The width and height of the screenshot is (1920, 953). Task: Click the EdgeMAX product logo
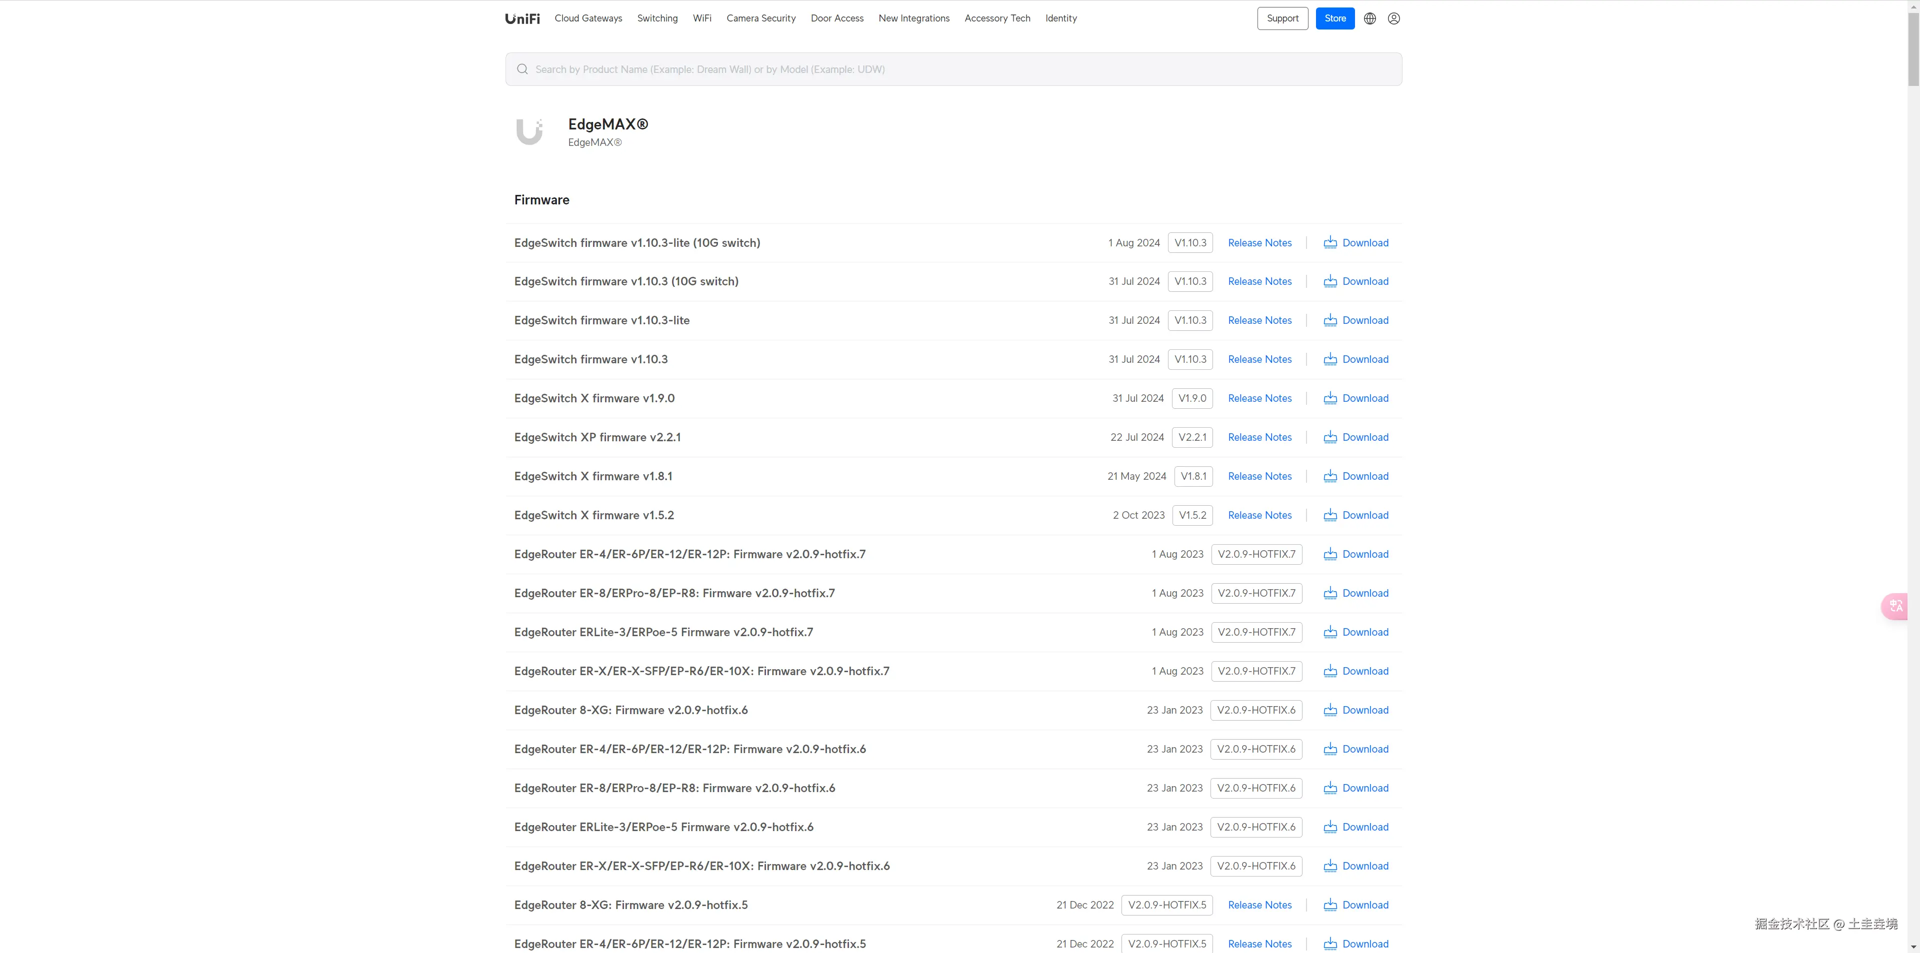pos(530,132)
